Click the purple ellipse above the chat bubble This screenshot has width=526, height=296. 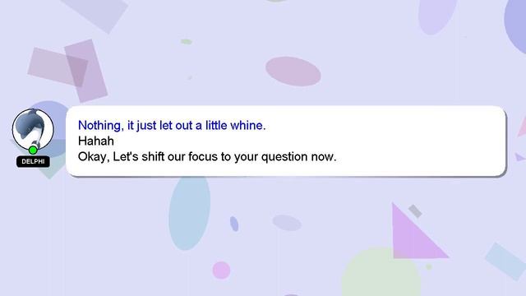click(x=293, y=72)
